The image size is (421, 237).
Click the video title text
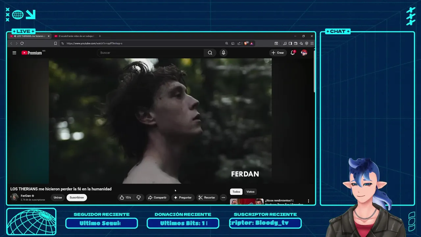point(61,189)
